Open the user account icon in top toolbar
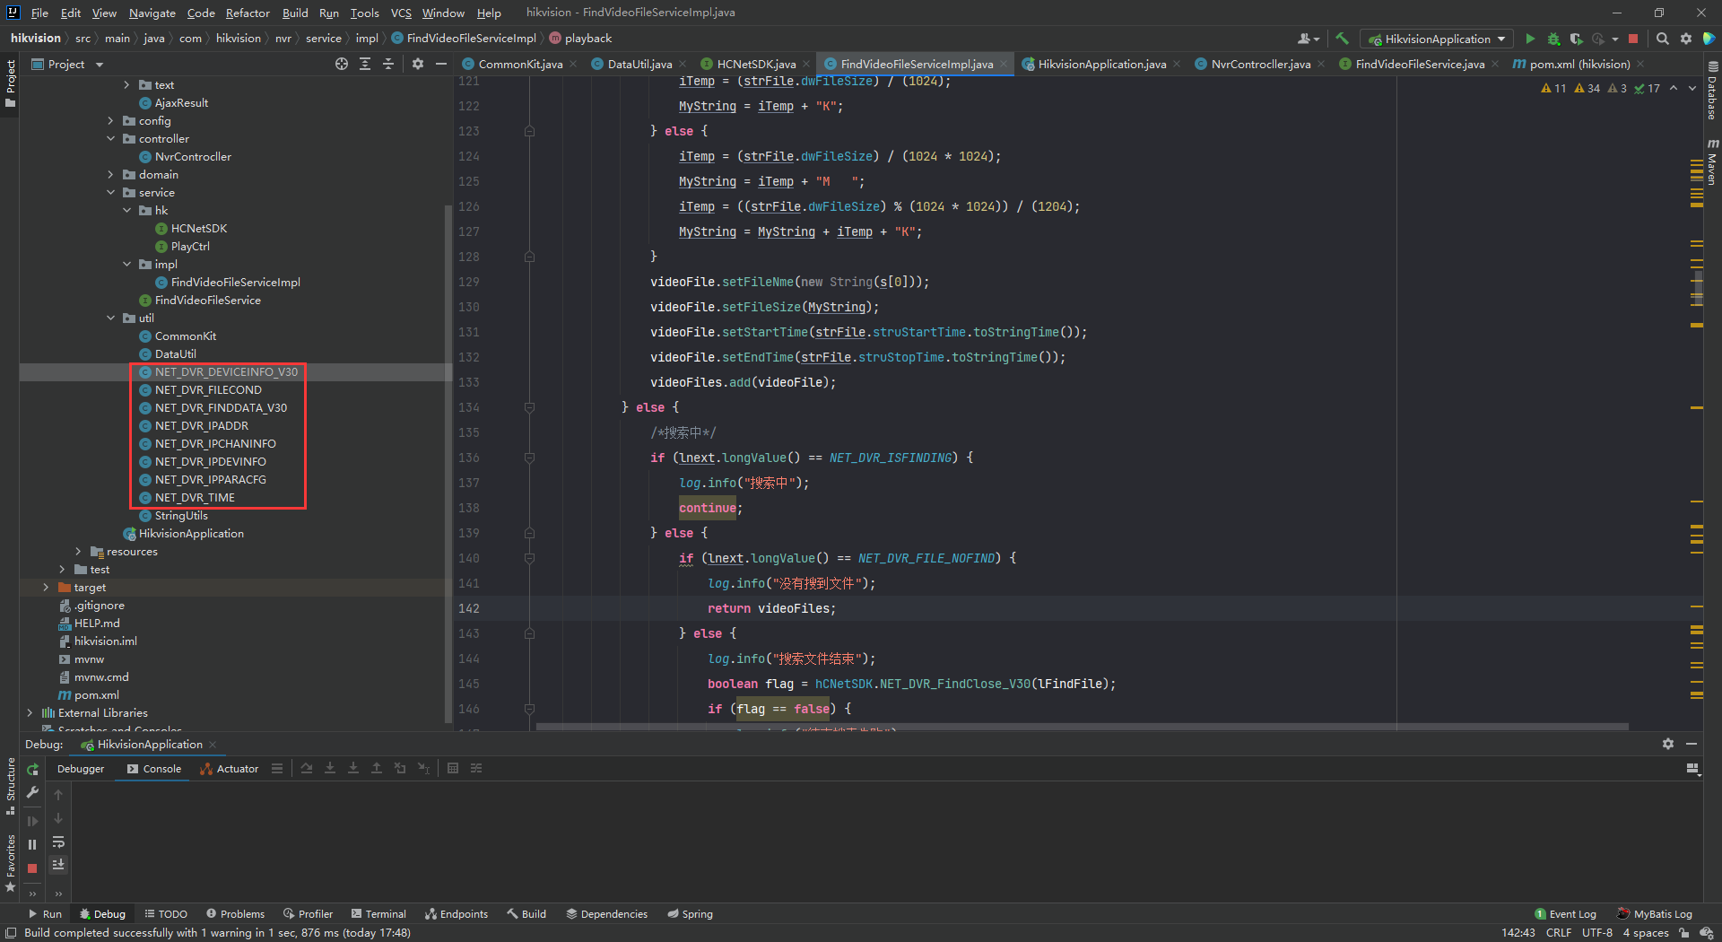This screenshot has height=942, width=1722. [x=1308, y=39]
